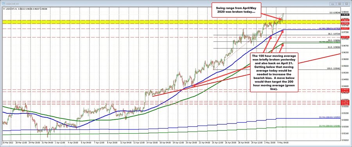Select the current price tag 0.98308
This screenshot has width=352, height=147.
click(x=345, y=14)
